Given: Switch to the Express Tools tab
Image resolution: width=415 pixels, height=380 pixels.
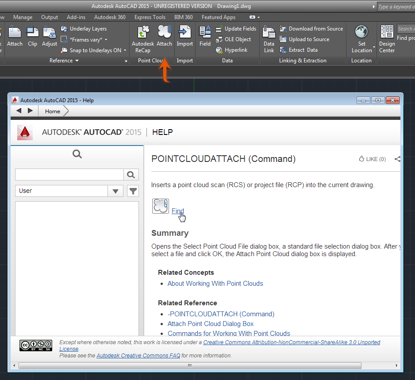Looking at the screenshot, I should [150, 17].
